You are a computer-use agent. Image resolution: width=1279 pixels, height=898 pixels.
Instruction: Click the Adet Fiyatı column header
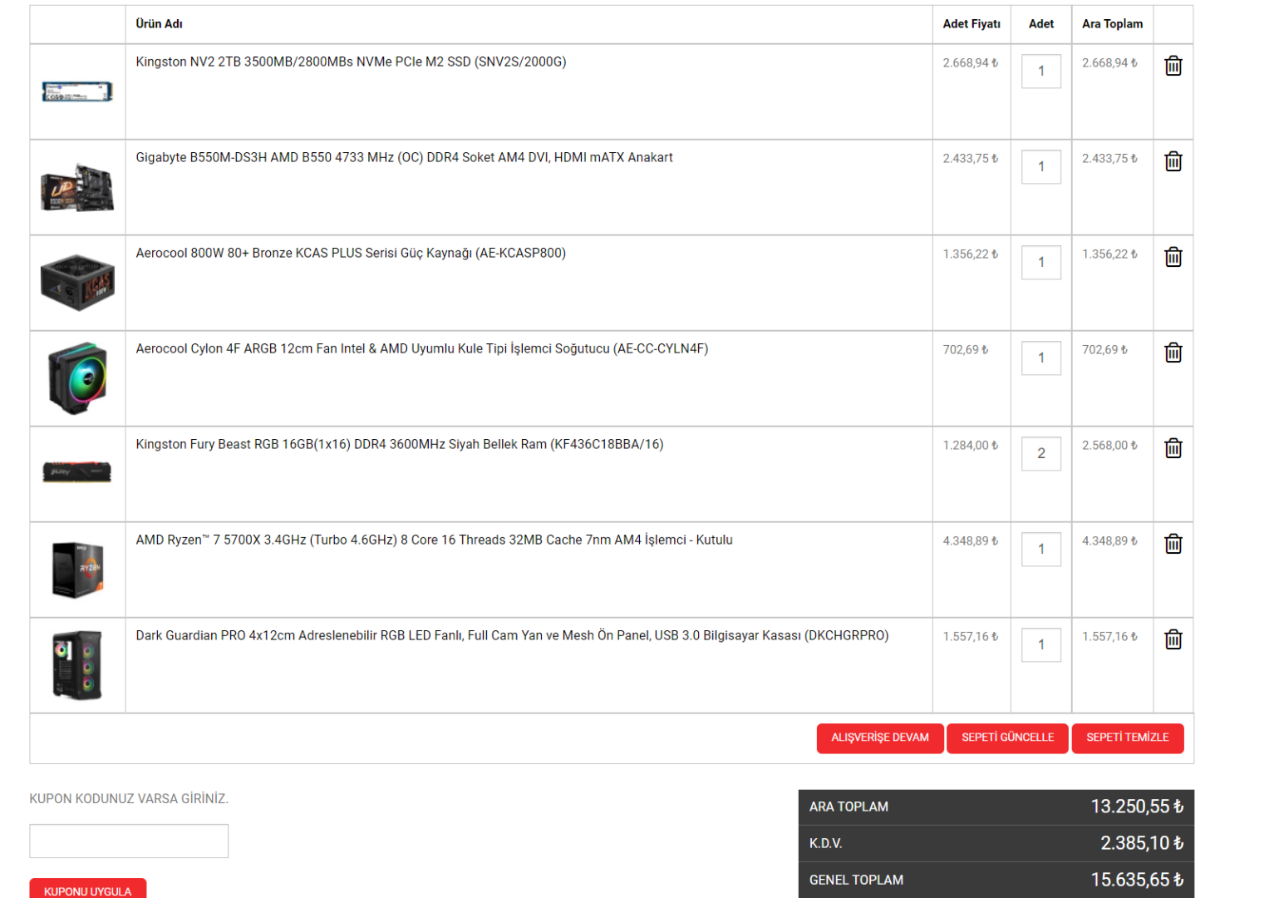click(972, 24)
